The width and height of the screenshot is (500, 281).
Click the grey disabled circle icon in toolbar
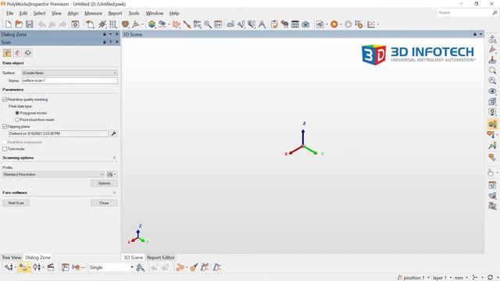[x=348, y=24]
